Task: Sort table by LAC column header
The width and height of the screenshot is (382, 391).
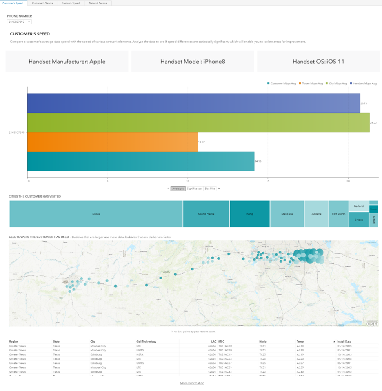Action: point(213,342)
